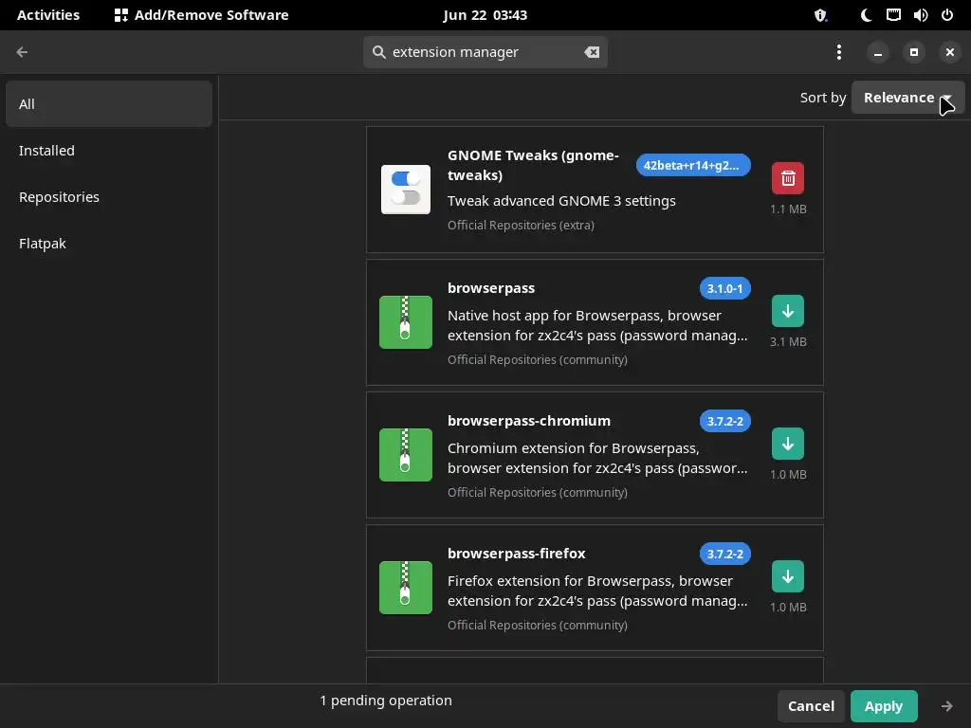This screenshot has height=728, width=971.
Task: Click the browserpass-chromium package icon
Action: (x=406, y=455)
